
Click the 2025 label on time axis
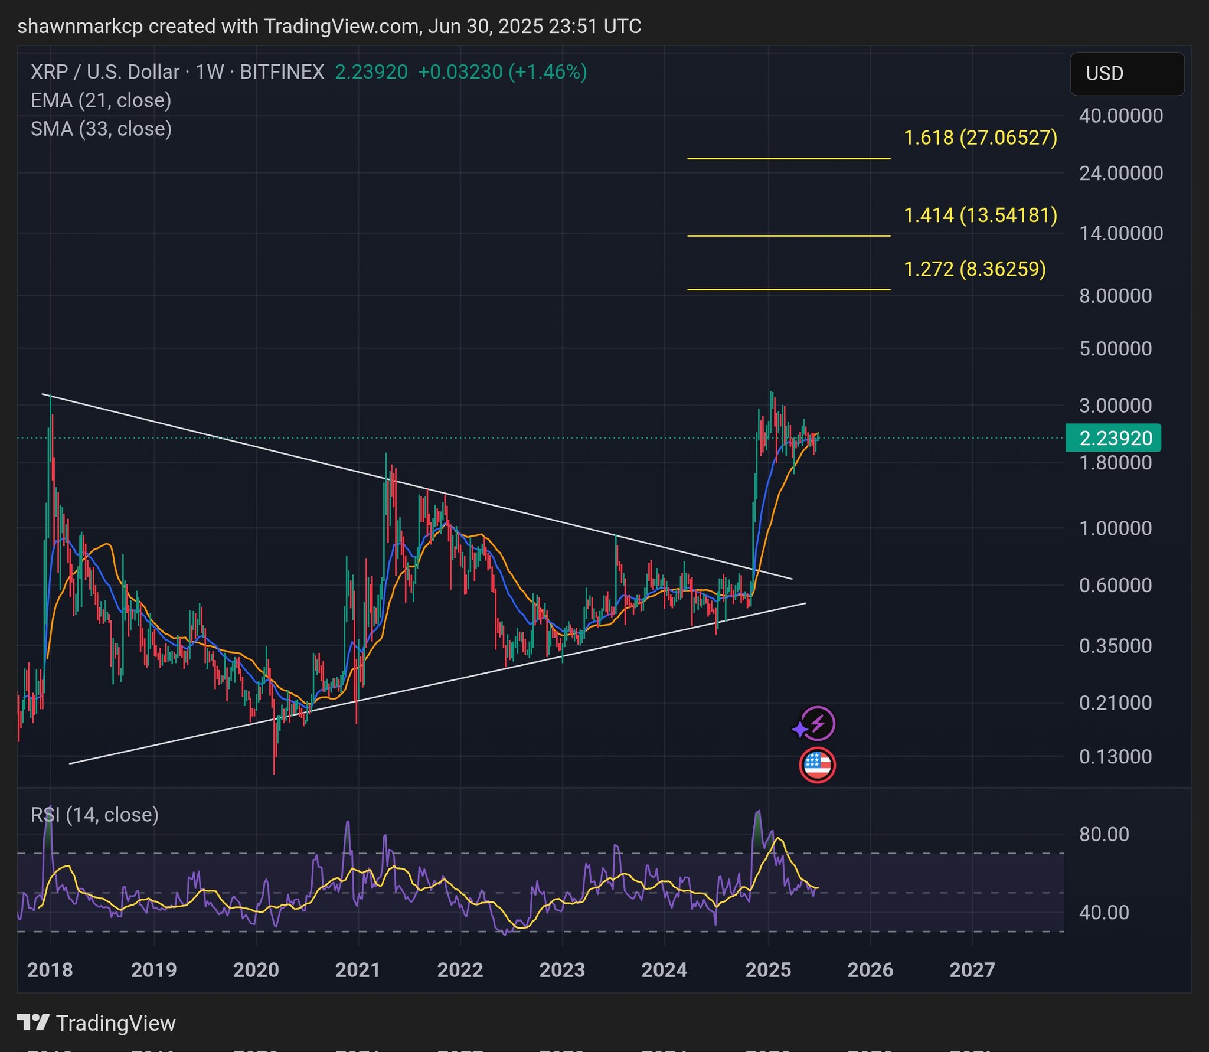point(768,970)
